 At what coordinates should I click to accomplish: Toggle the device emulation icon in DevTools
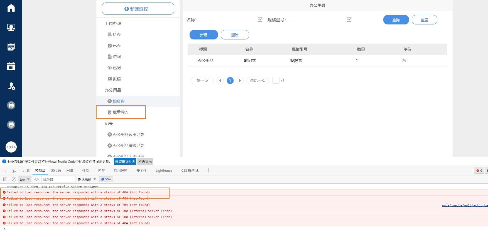click(14, 171)
